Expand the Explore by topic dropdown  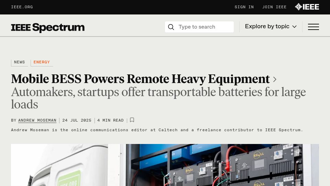[271, 27]
